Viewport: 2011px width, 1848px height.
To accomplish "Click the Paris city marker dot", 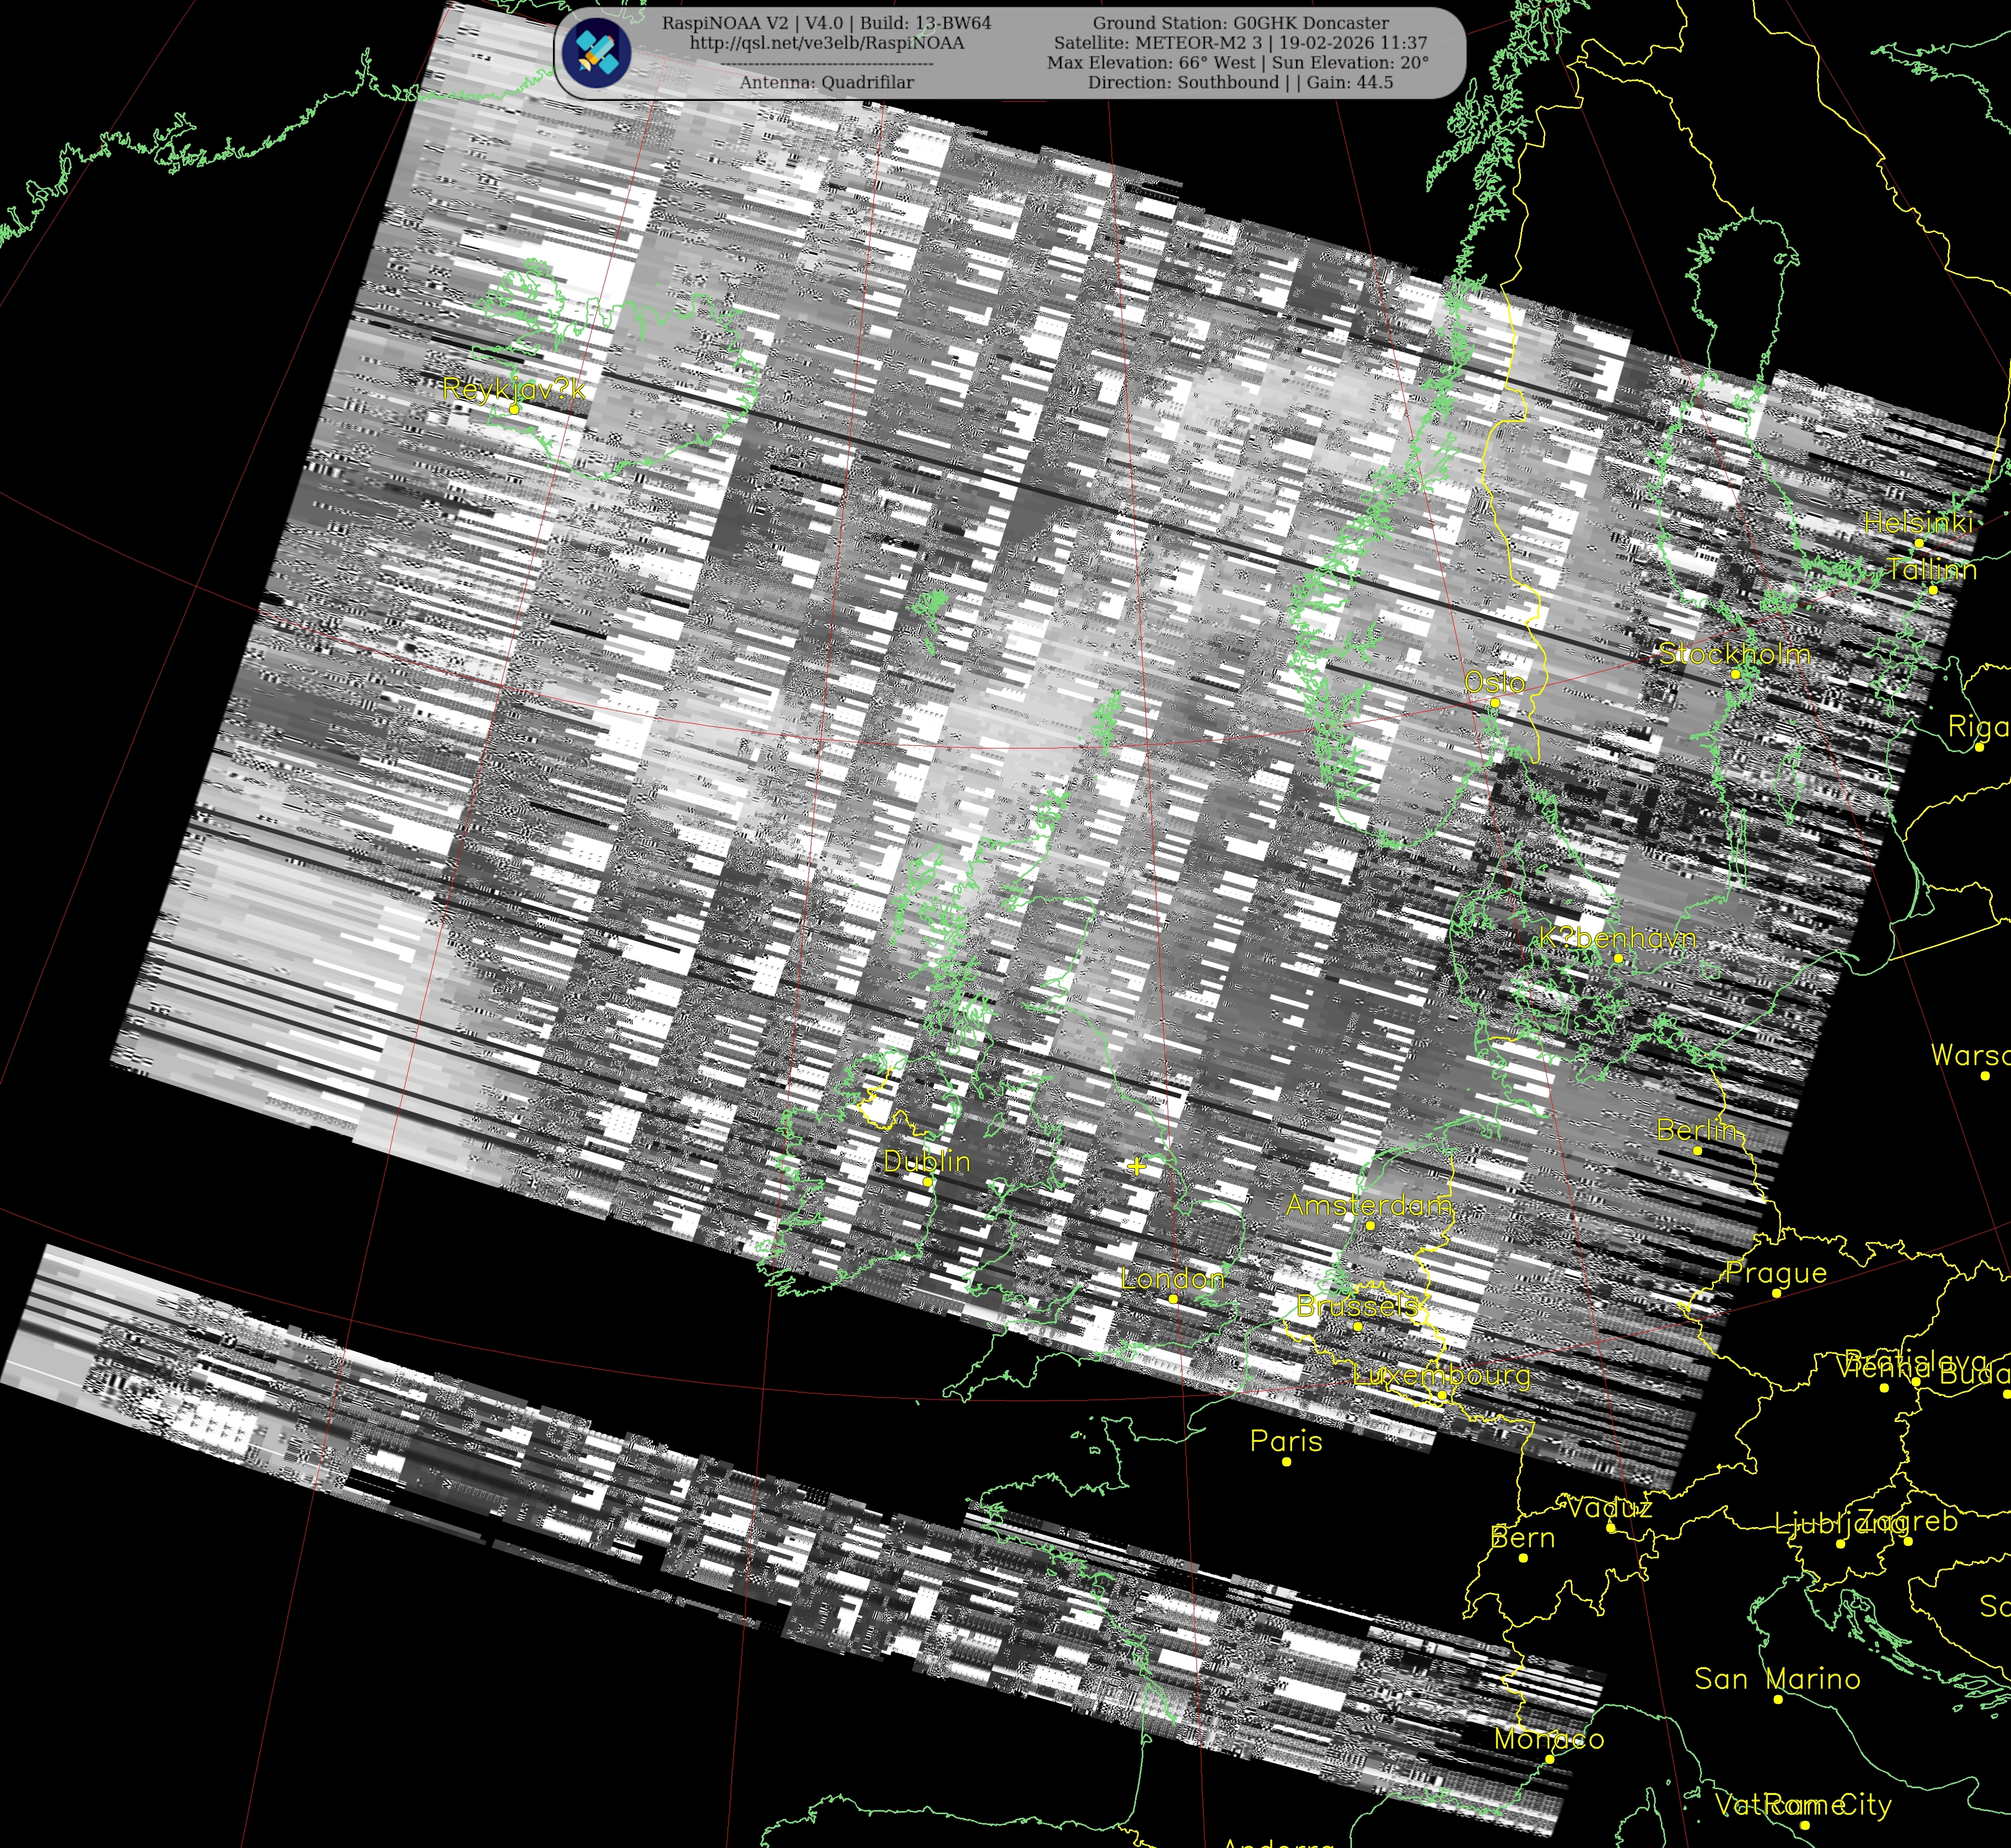I will click(1286, 1462).
